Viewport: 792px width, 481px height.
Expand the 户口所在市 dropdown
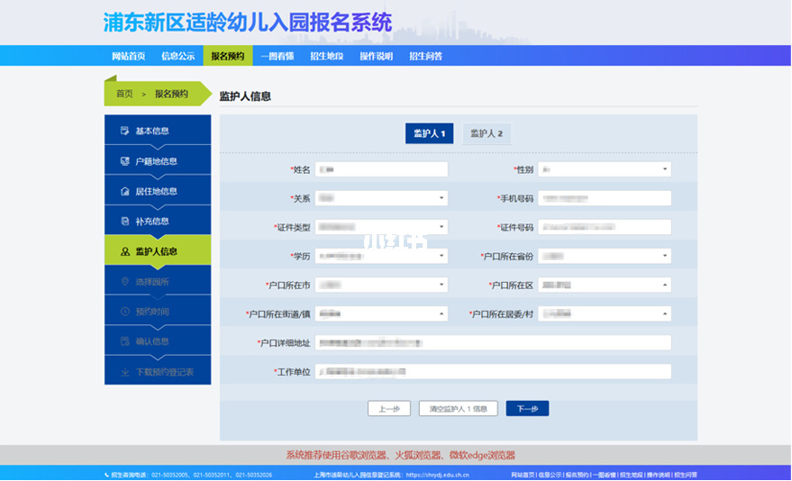[381, 286]
